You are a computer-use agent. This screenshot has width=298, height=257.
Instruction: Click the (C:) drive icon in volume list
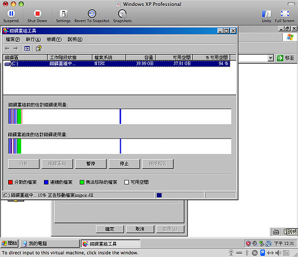[x=7, y=64]
